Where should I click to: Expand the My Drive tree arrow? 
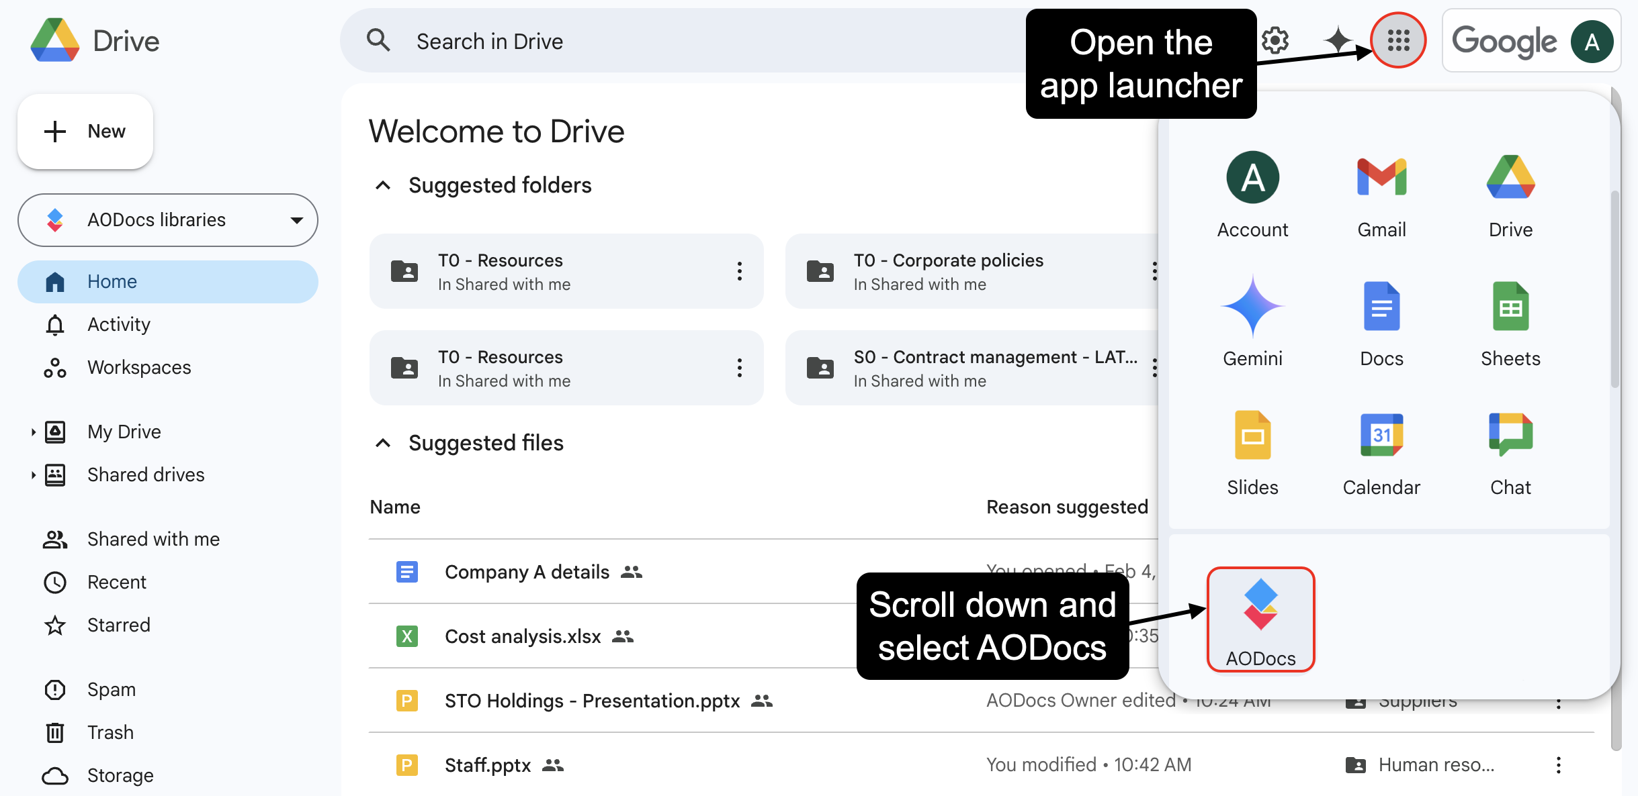point(33,432)
